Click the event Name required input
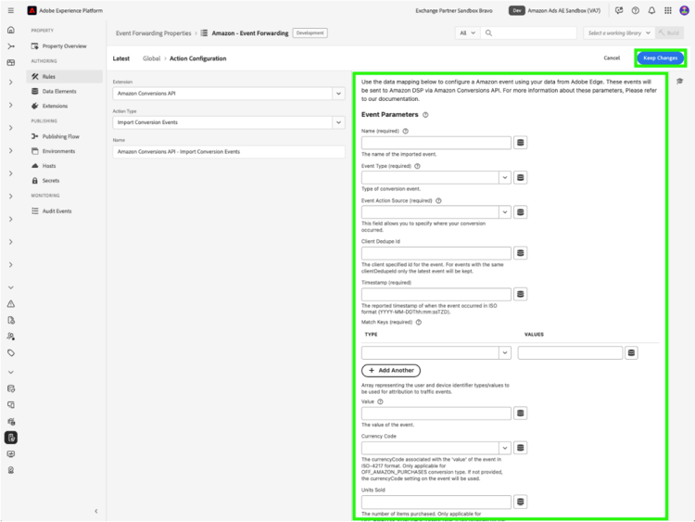The width and height of the screenshot is (695, 522). tap(436, 143)
